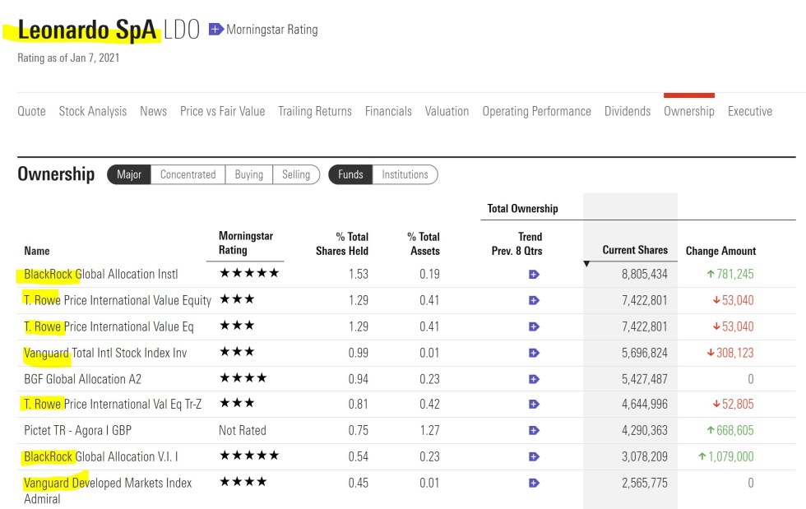
Task: Open the Trailing Returns tab
Action: tap(315, 111)
